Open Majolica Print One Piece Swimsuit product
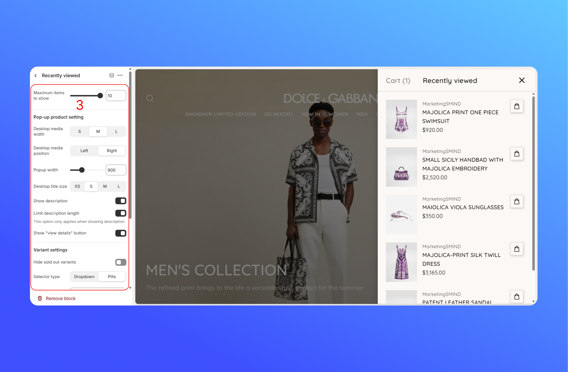568x372 pixels. (x=460, y=117)
